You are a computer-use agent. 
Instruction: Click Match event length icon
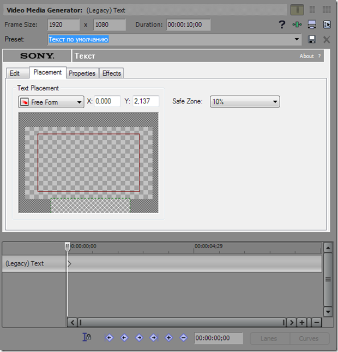[x=312, y=24]
